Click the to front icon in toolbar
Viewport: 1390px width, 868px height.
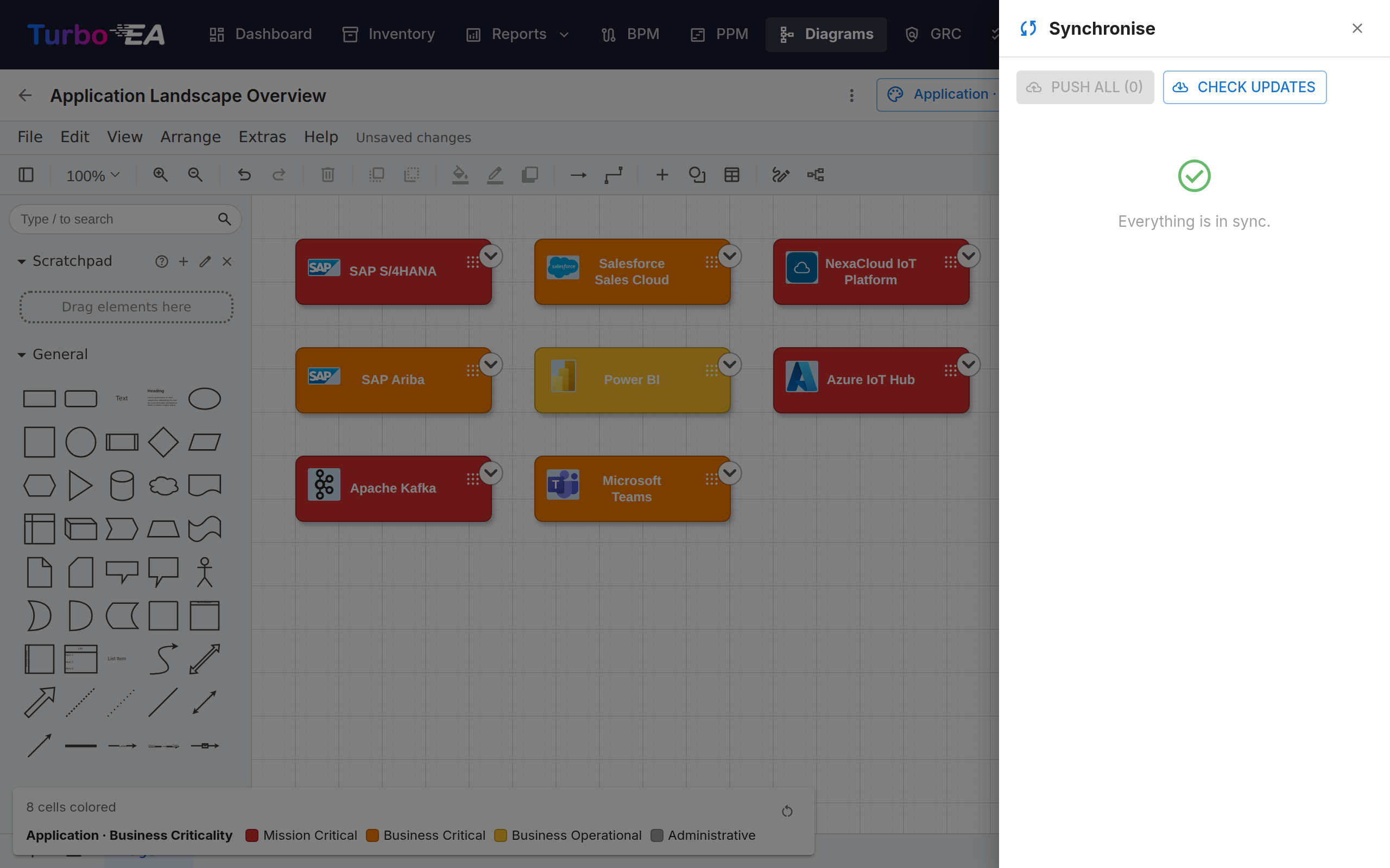[x=376, y=175]
